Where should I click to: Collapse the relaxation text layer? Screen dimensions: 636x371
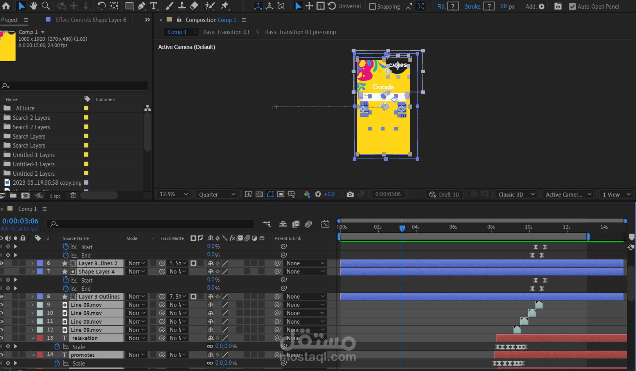[x=33, y=338]
